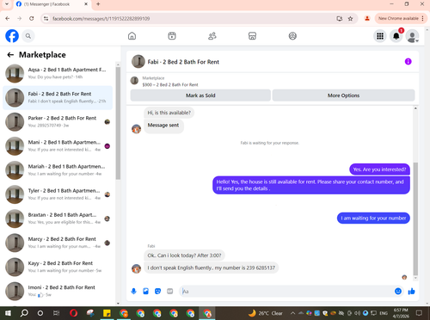
Task: Send a thumbs up like
Action: click(x=412, y=292)
